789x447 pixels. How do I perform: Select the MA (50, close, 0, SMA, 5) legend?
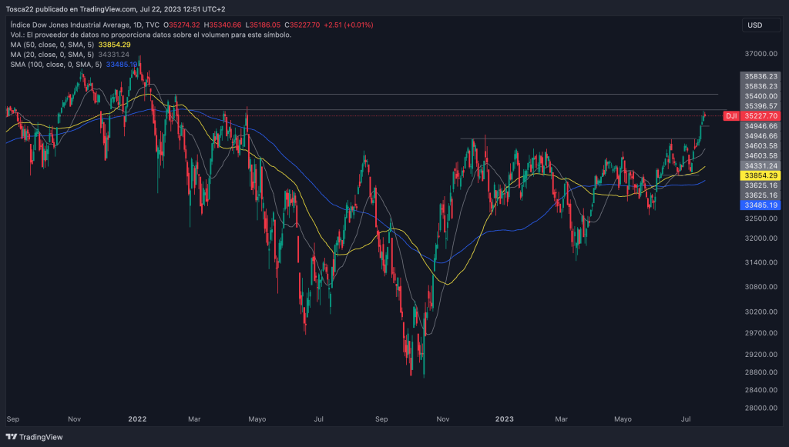[52, 45]
